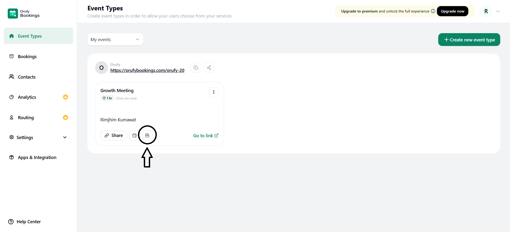Open the orufybookings.com/orufy-20 link
The image size is (510, 232).
[x=147, y=70]
